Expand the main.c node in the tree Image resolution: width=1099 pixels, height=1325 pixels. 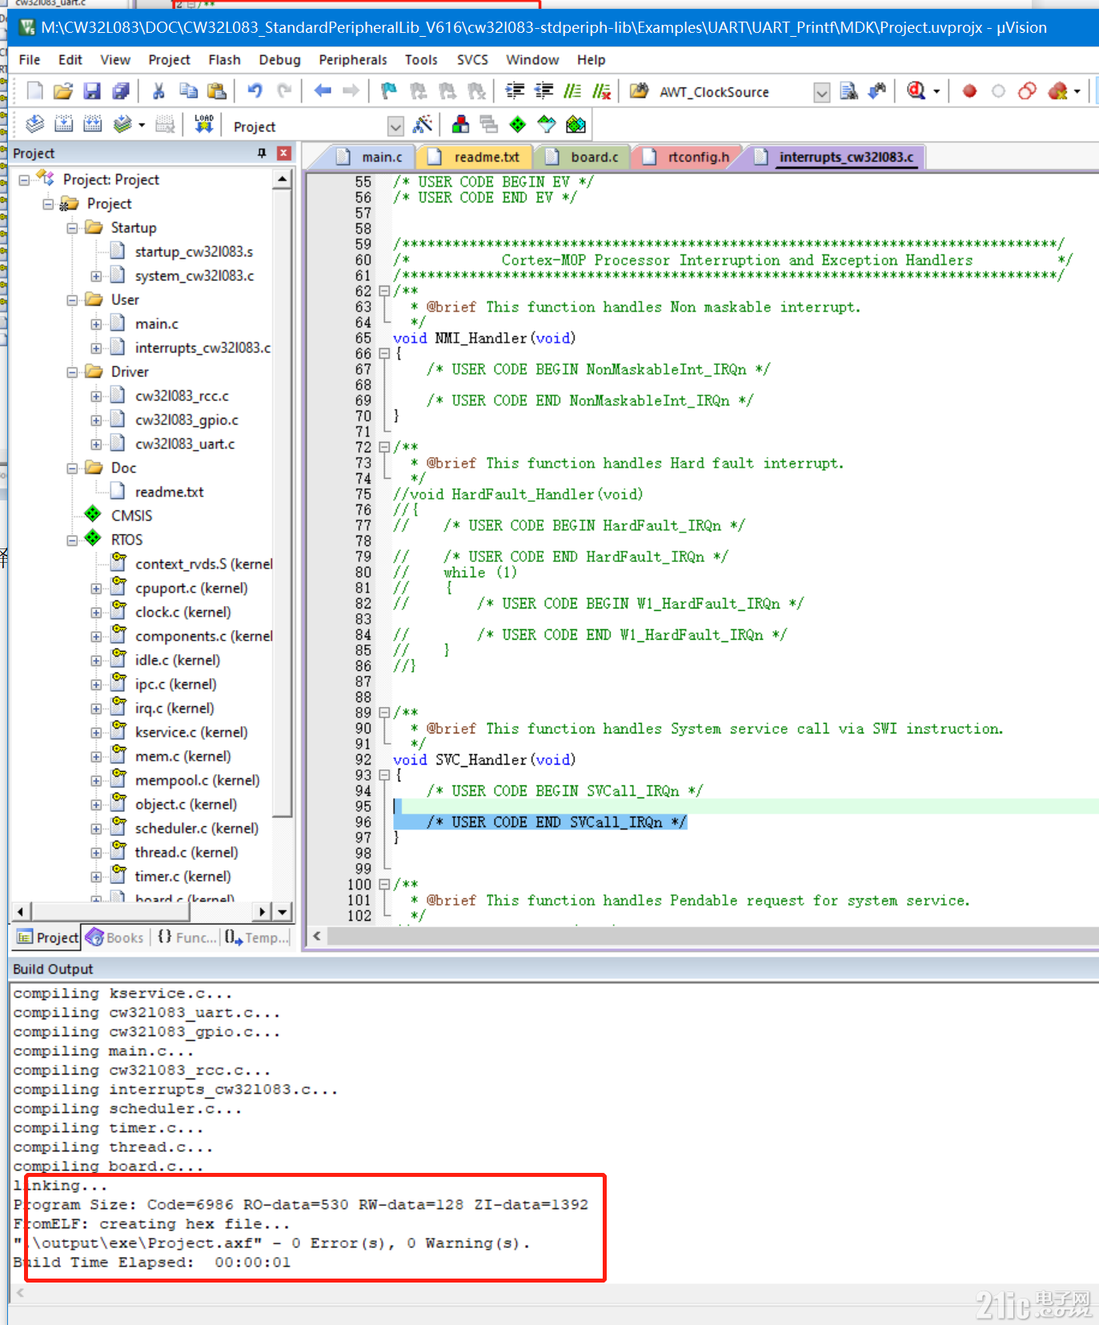point(96,324)
